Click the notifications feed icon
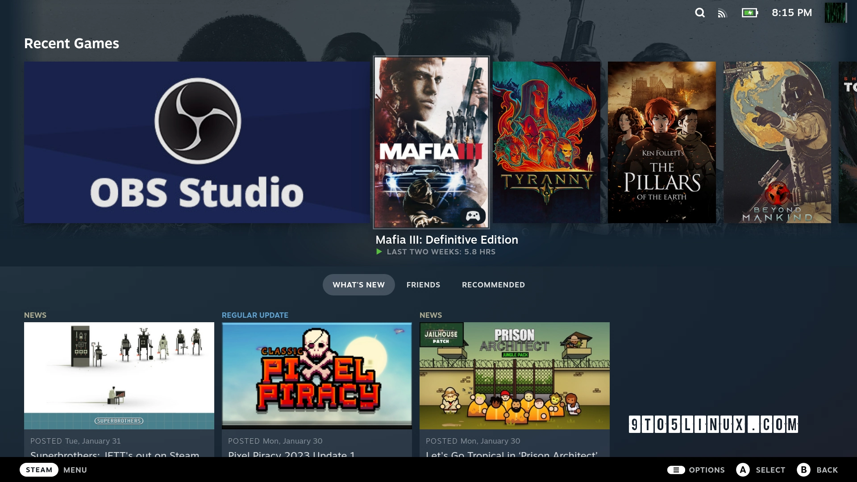The width and height of the screenshot is (857, 482). coord(723,12)
